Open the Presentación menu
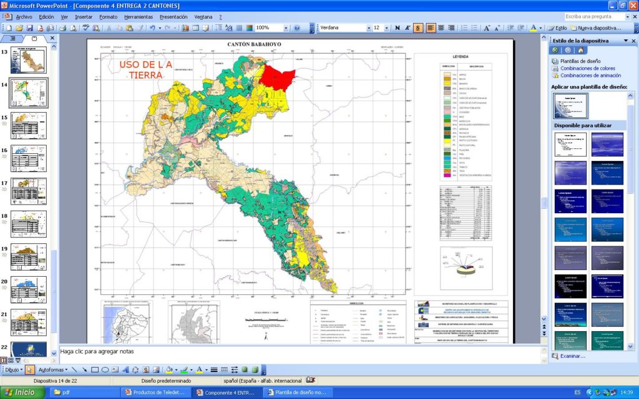Viewport: 639px width, 399px height. tap(173, 17)
